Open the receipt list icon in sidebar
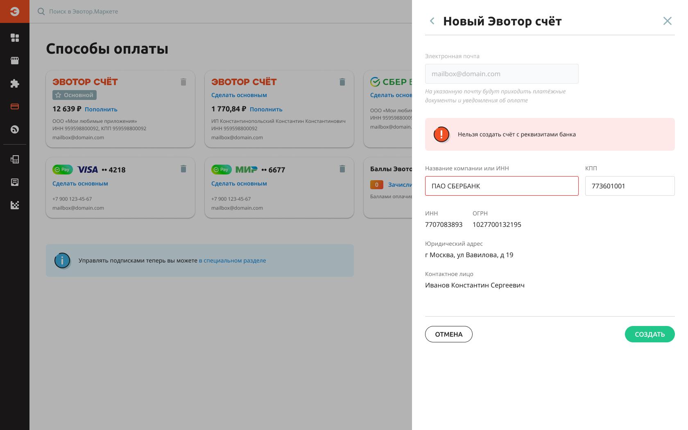This screenshot has width=688, height=430. tap(15, 182)
